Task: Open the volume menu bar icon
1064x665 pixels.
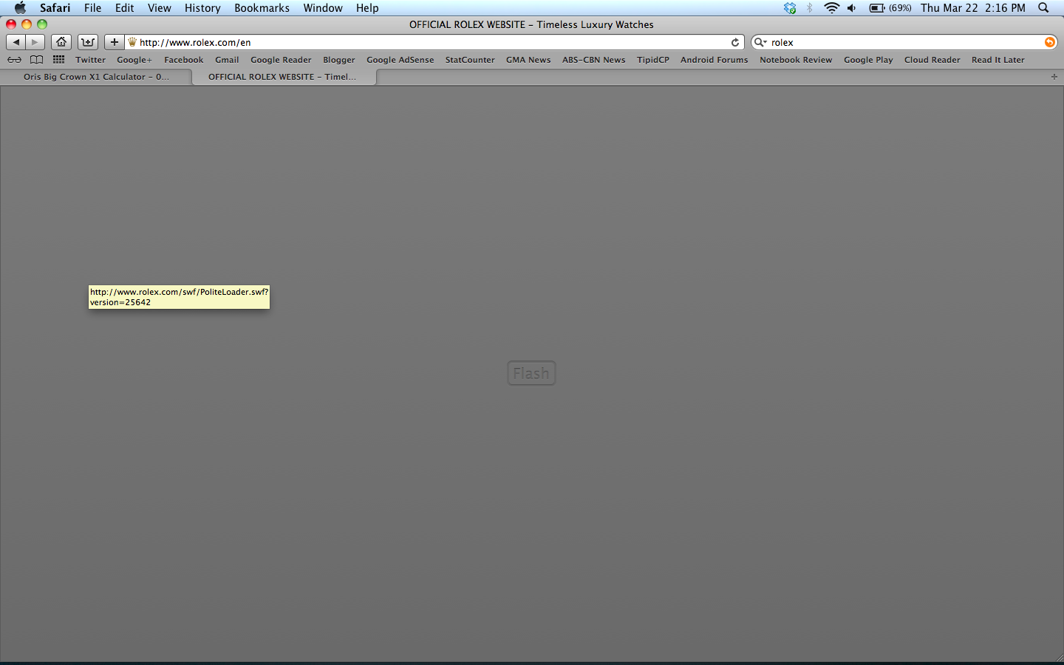Action: [852, 8]
